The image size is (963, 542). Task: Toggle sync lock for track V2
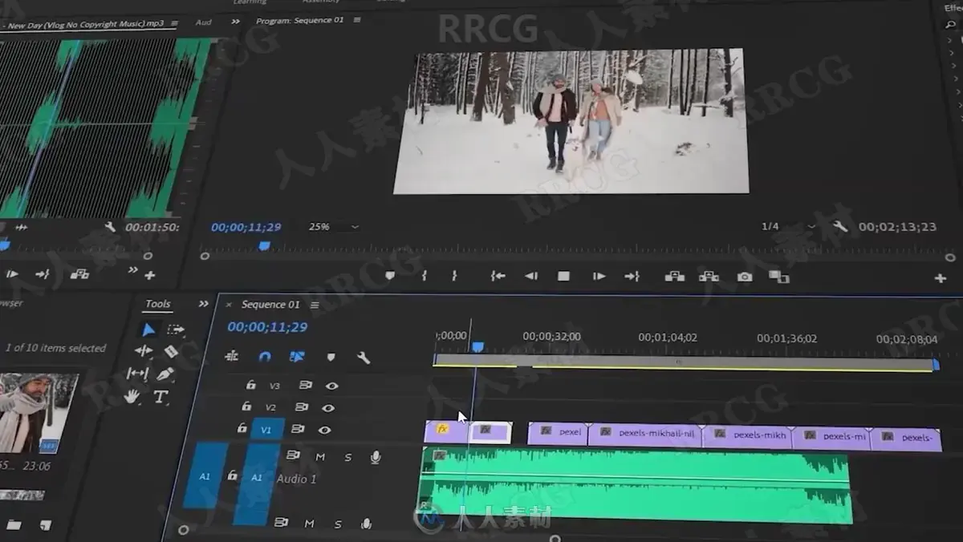[x=302, y=407]
